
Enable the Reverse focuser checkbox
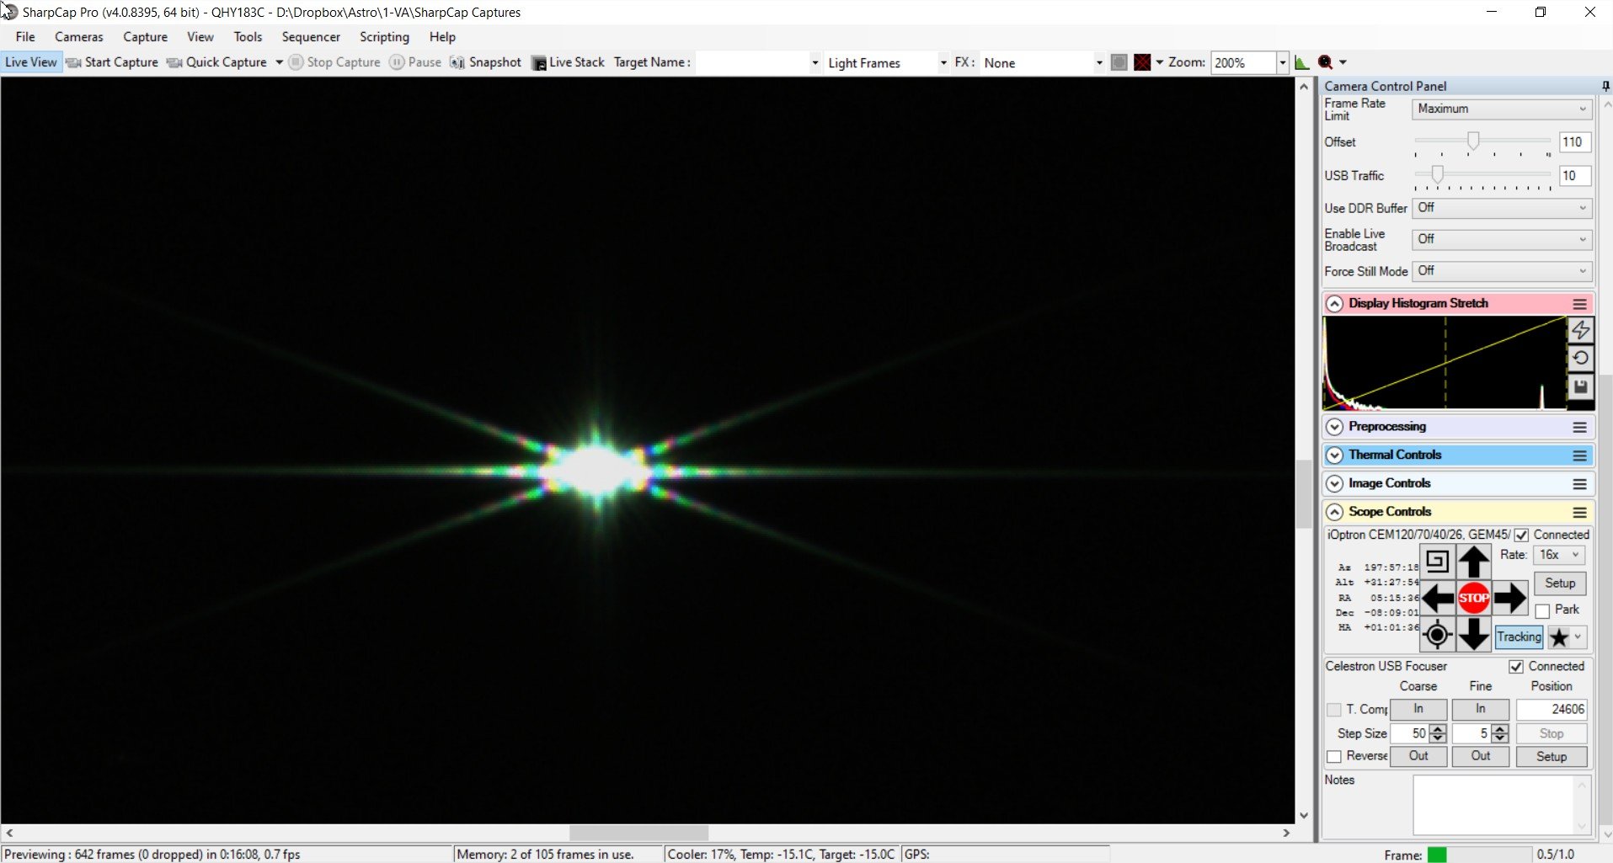tap(1334, 756)
